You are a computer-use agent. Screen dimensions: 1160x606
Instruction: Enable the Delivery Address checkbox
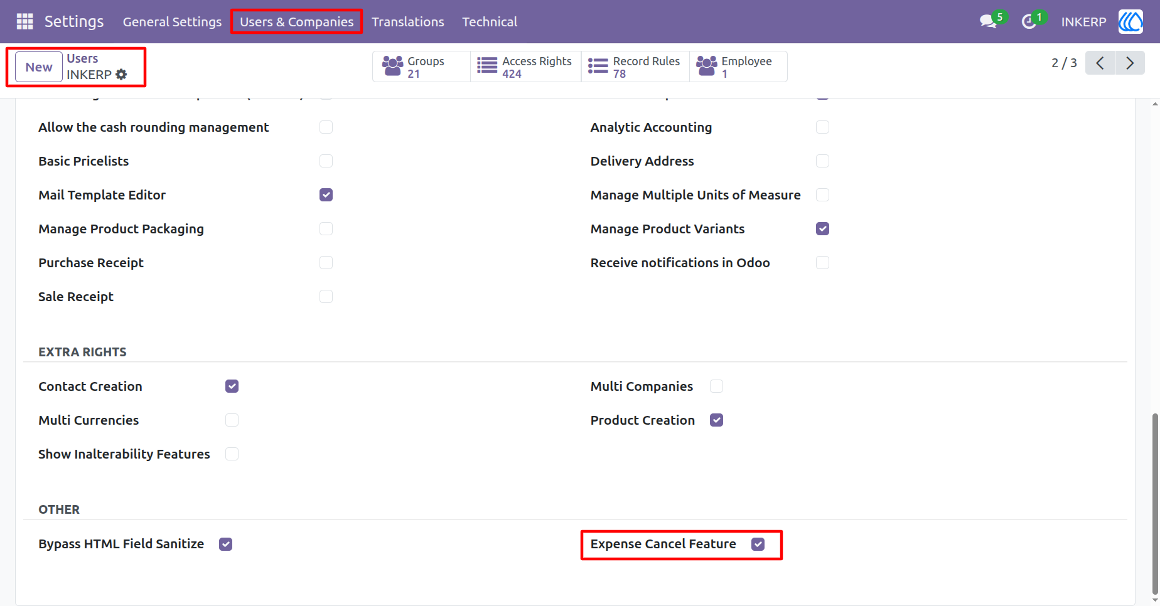pyautogui.click(x=822, y=161)
